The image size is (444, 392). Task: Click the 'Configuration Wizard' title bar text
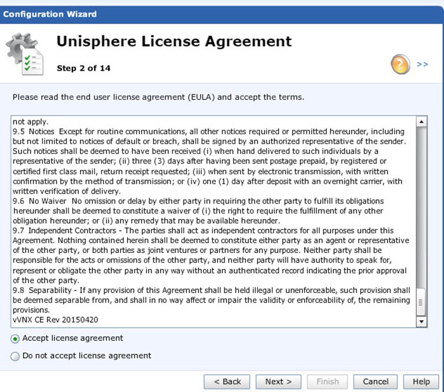50,14
